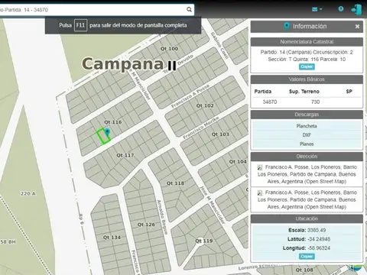Click the Valores Básicos section header
The width and height of the screenshot is (367, 275).
[307, 79]
